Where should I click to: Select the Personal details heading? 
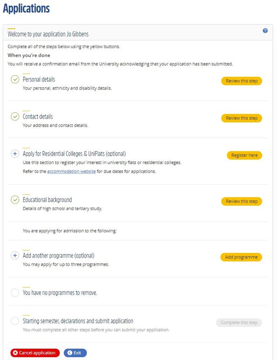39,80
